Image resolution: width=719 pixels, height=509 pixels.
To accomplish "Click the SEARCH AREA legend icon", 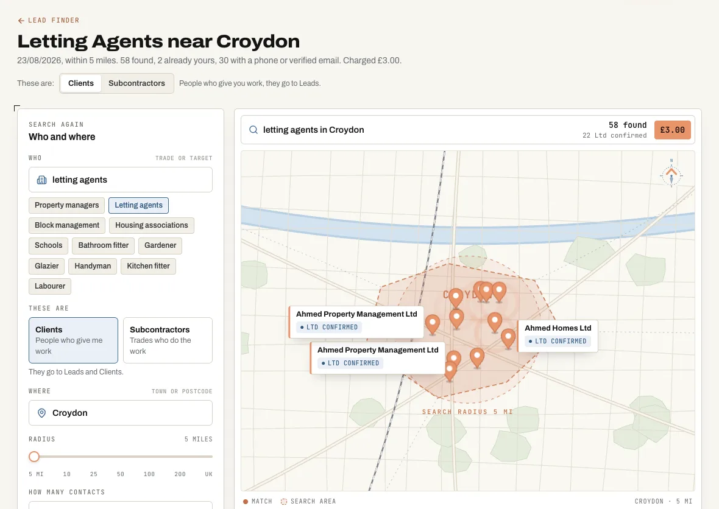I will (284, 502).
